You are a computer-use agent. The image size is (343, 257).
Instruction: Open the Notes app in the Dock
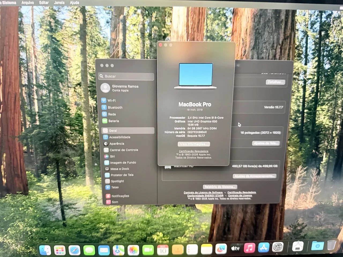[207, 250]
